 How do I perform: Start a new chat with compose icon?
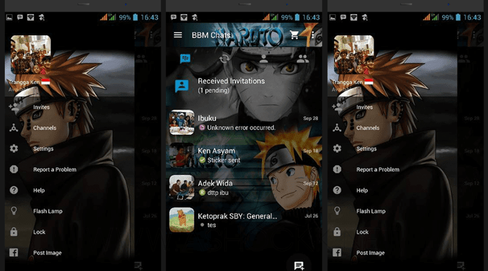click(x=299, y=266)
